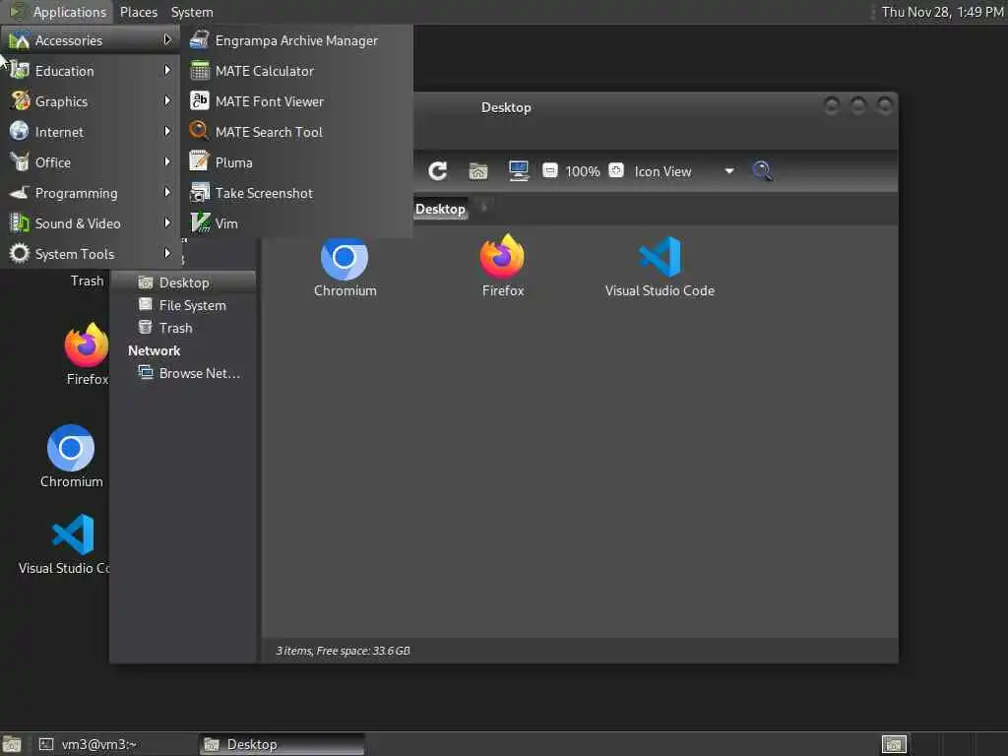Select Chromium icon in file manager window

[x=345, y=268]
